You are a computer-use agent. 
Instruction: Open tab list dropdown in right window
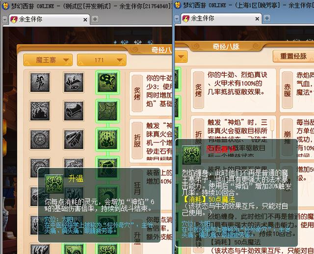(177, 19)
